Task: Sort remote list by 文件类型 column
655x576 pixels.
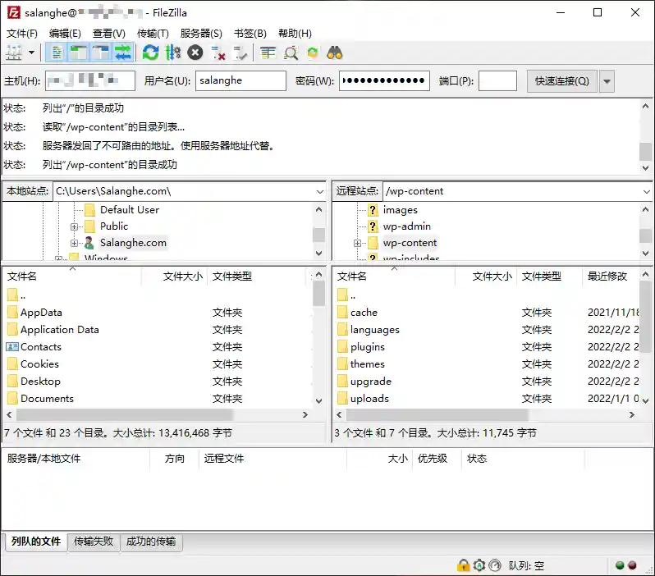Action: 549,276
